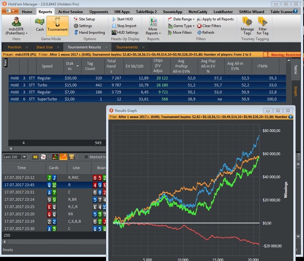Toggle the Marked hands checkbox
304x261 pixels.
(86, 157)
